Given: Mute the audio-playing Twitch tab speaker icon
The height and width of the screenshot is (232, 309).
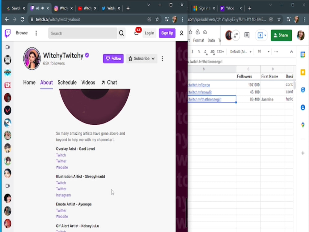Looking at the screenshot, I should tap(43, 8).
